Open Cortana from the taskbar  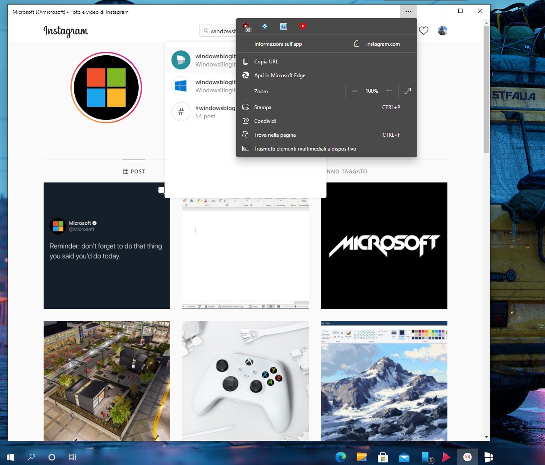(x=52, y=457)
